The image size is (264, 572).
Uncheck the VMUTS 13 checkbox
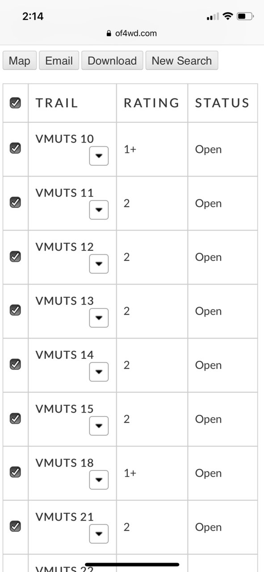click(x=15, y=310)
